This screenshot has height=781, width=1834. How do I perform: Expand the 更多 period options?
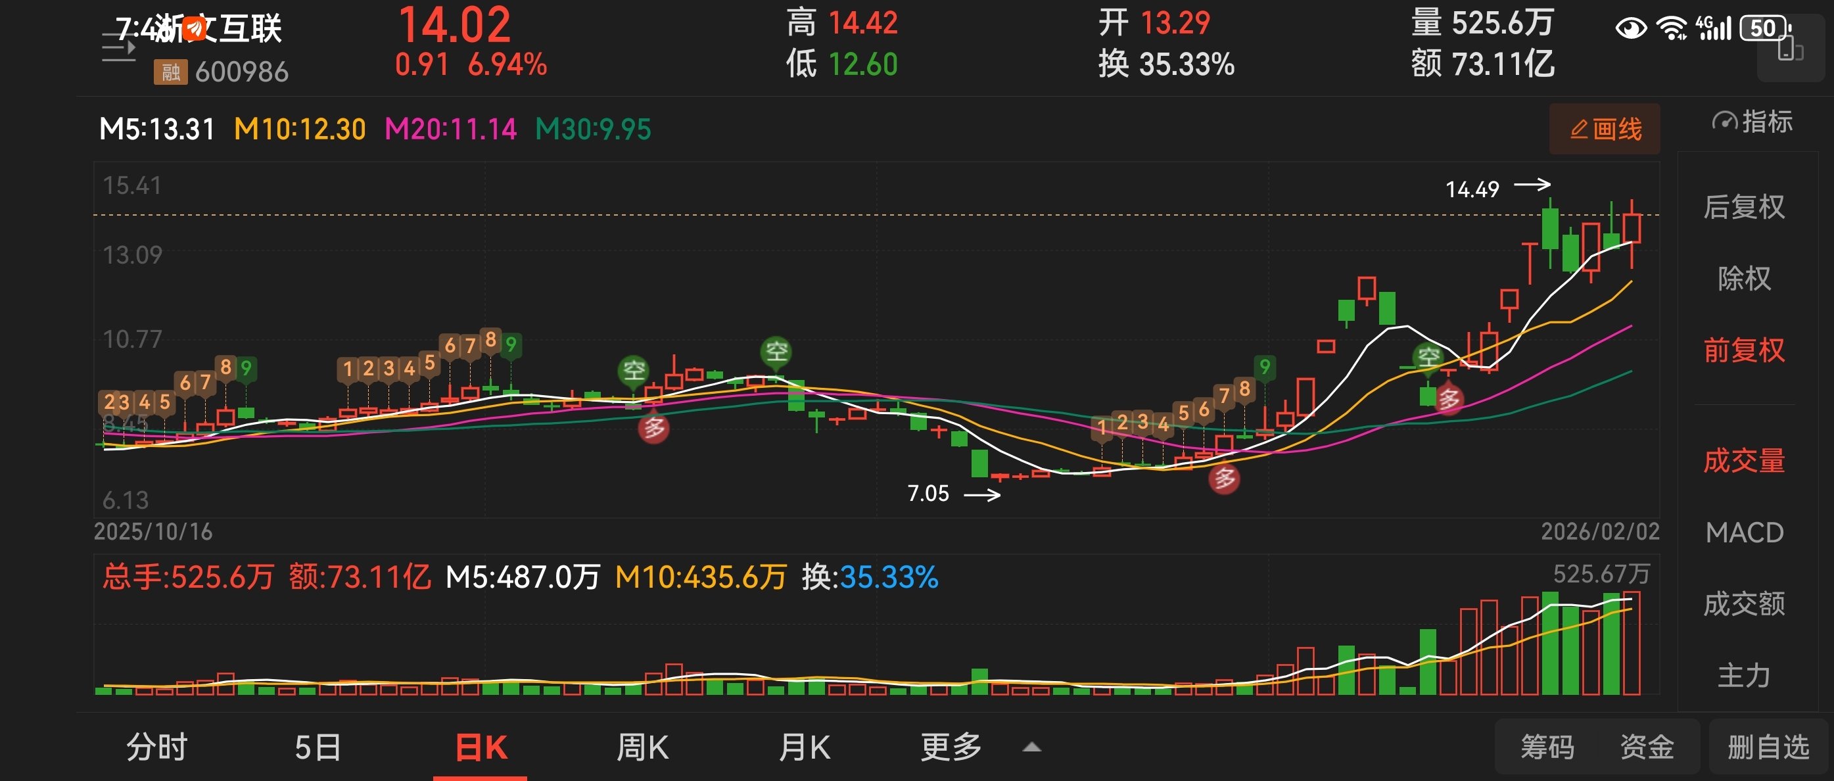951,747
